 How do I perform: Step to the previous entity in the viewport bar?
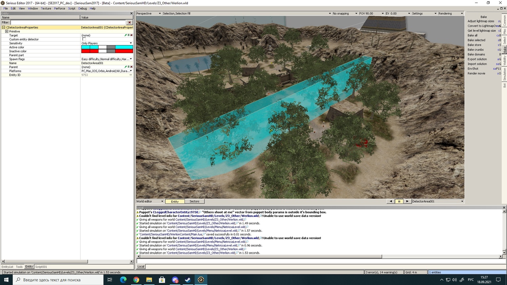click(x=391, y=201)
